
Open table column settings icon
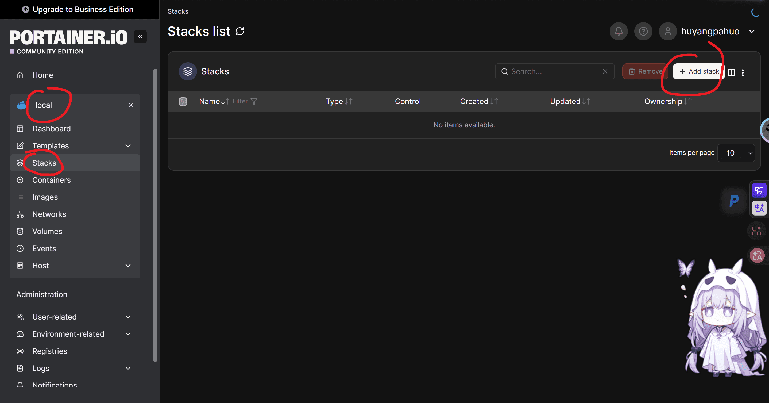coord(731,72)
